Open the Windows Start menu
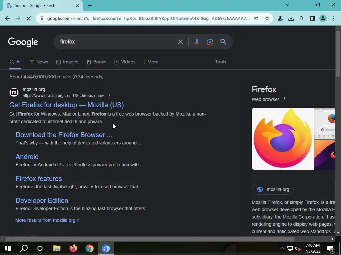 8,248
